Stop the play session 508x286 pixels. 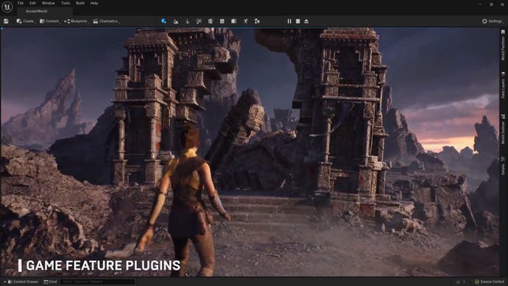point(297,21)
